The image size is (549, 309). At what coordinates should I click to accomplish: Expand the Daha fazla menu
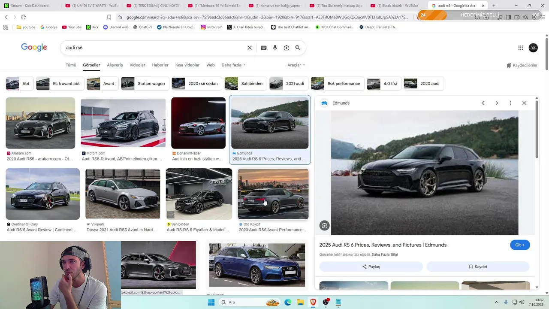click(233, 65)
